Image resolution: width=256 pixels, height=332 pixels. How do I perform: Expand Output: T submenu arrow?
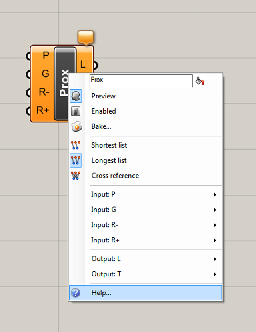coord(215,274)
